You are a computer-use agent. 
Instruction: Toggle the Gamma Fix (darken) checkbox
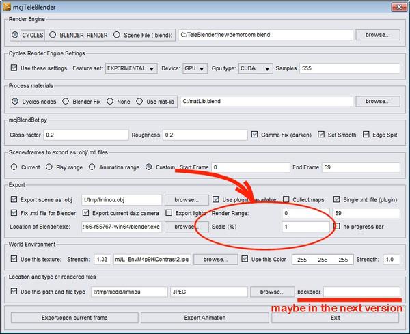254,135
